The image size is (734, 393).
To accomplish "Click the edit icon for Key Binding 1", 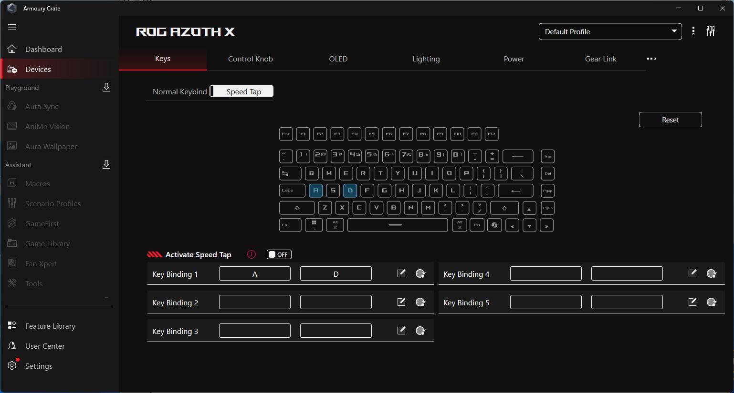I will coord(401,273).
